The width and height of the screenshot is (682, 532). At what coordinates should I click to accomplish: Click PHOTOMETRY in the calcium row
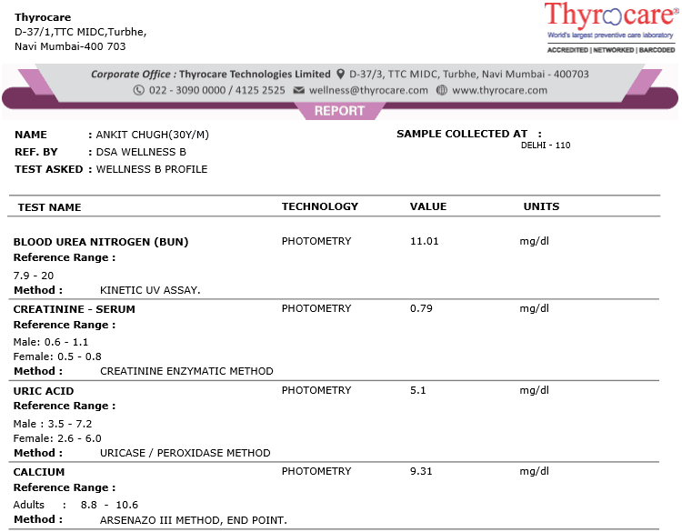316,472
